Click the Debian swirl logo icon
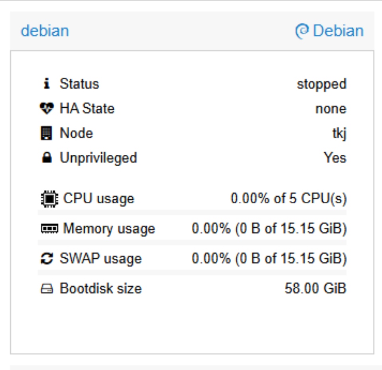Screen dimensions: 382x370 point(302,31)
